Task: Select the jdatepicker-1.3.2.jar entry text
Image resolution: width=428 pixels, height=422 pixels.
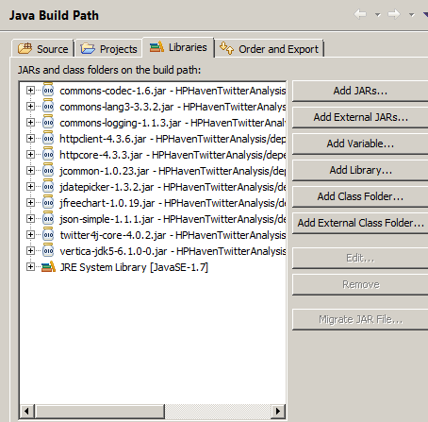Action: pyautogui.click(x=173, y=187)
